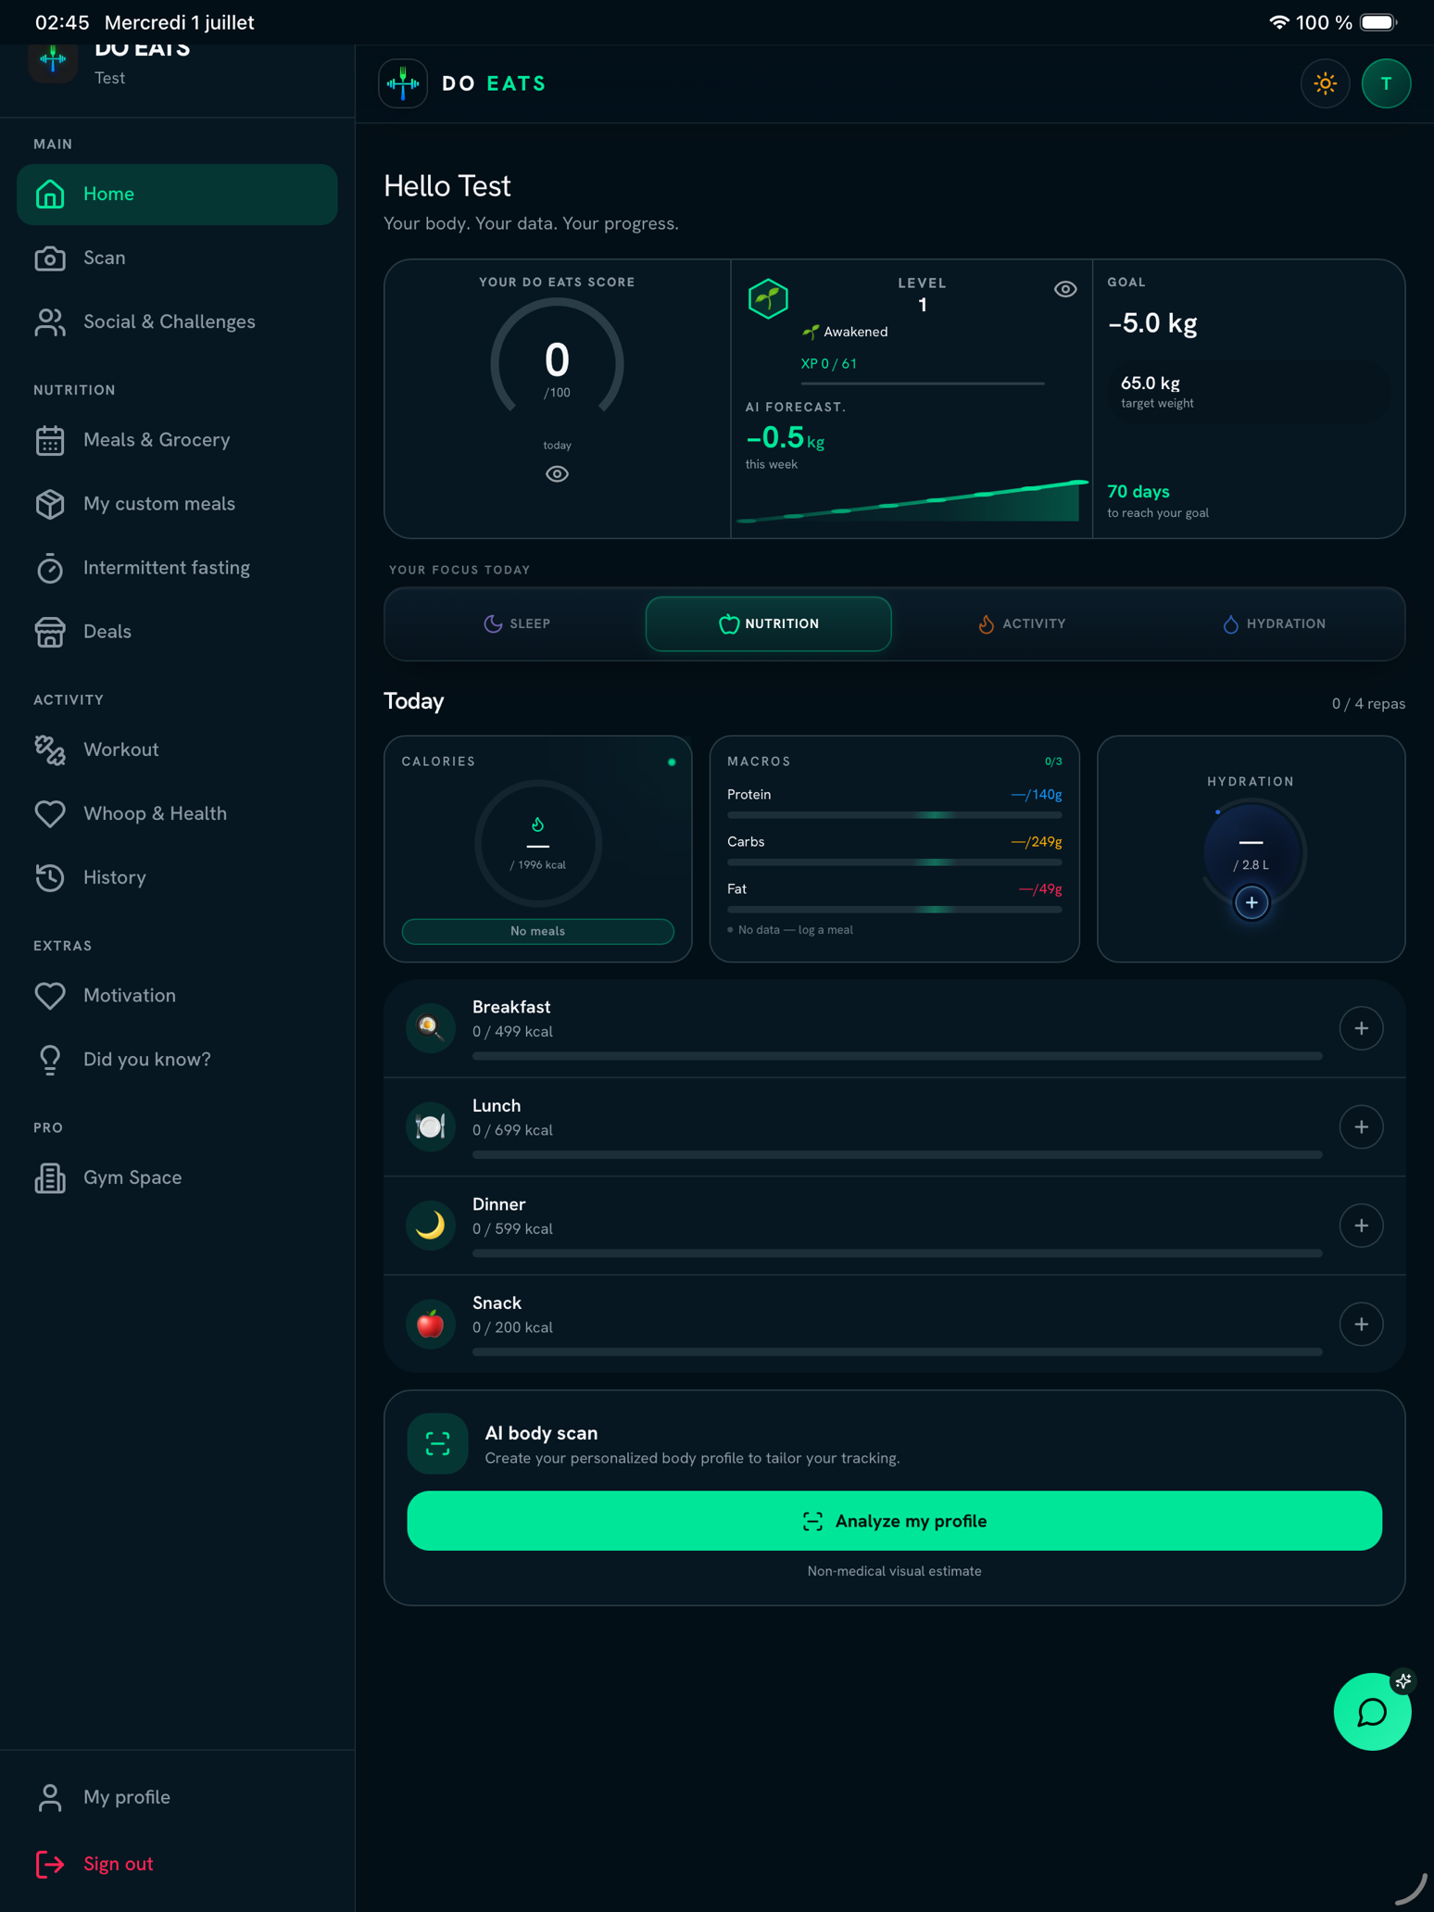The height and width of the screenshot is (1912, 1434).
Task: Click the Breakfast 0 / 499 kcal text
Action: tap(512, 1032)
